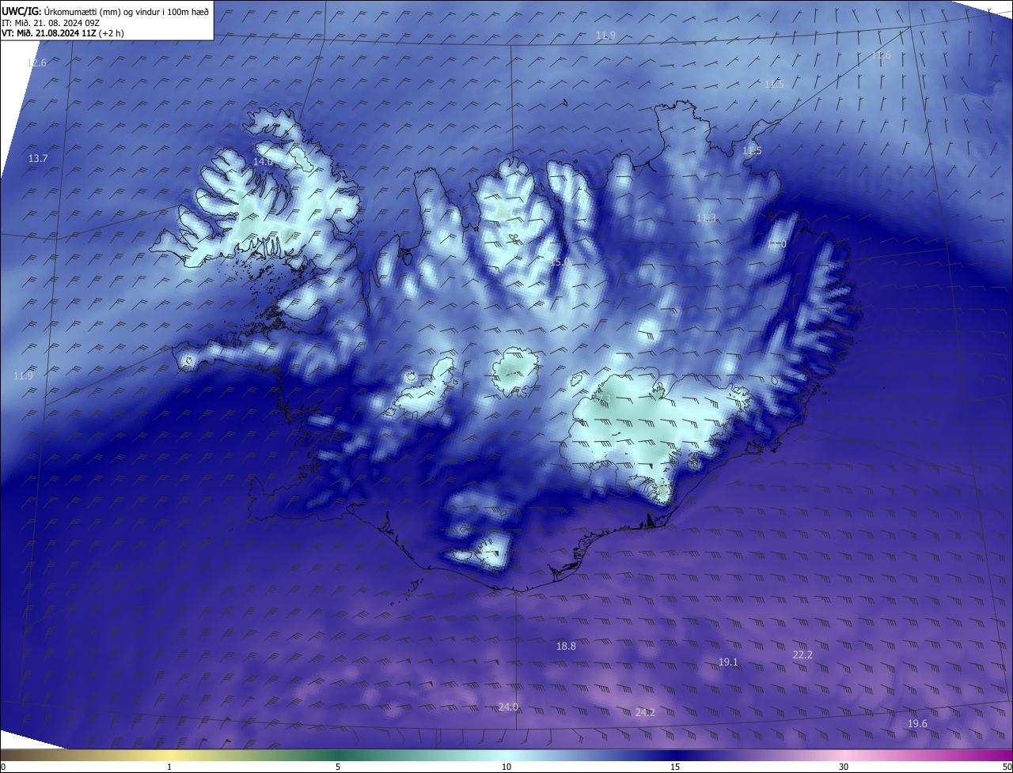Click the 11.3 value label
The width and height of the screenshot is (1013, 773).
click(706, 218)
